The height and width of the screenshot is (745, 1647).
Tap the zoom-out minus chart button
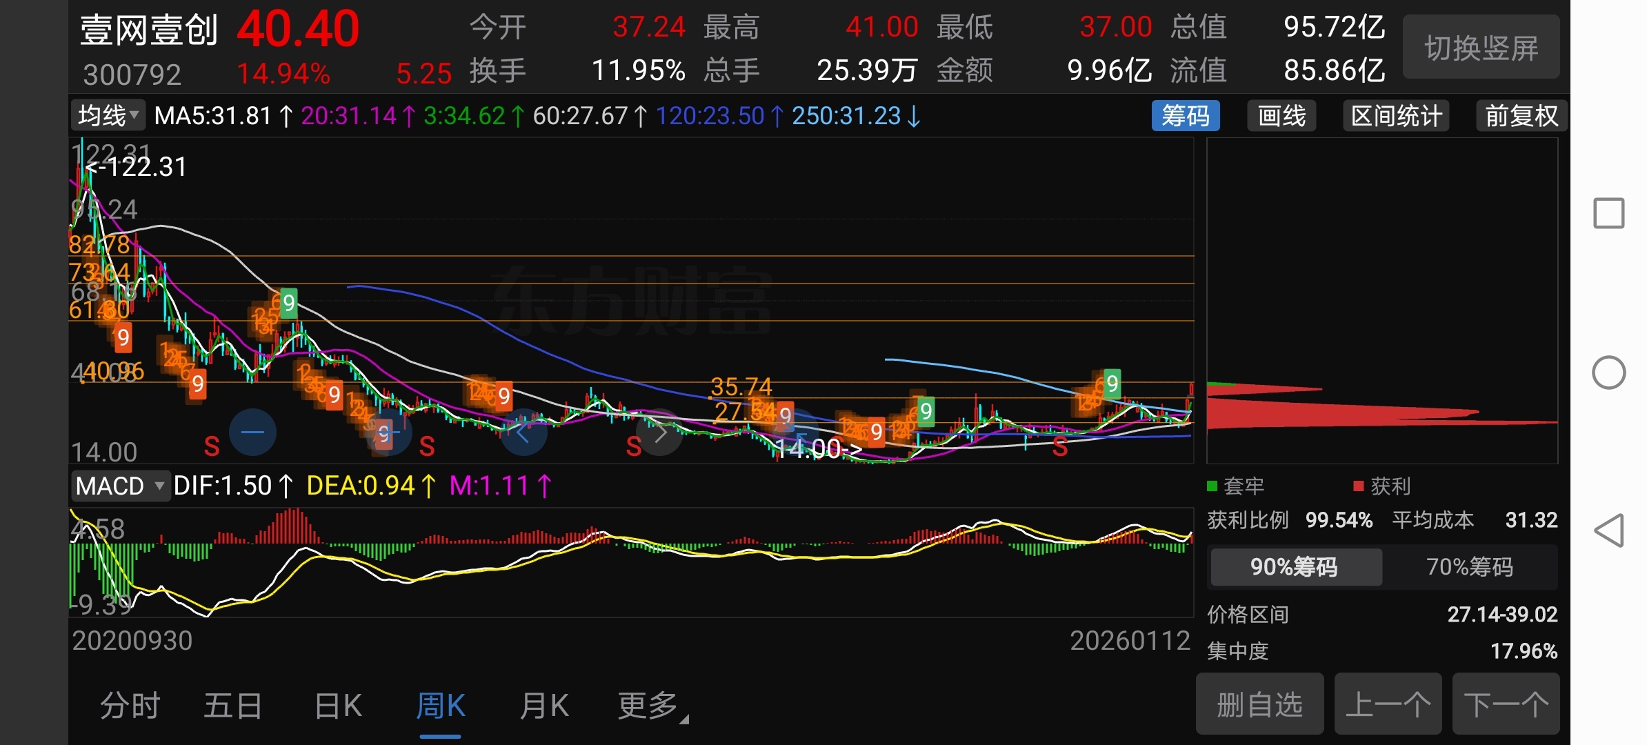[x=252, y=433]
